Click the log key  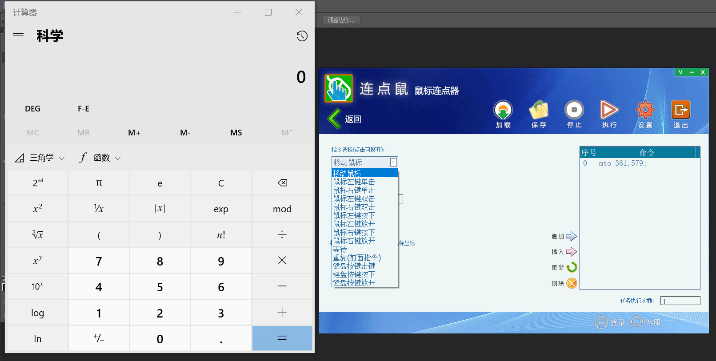tap(38, 313)
